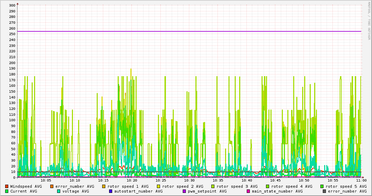Image resolution: width=372 pixels, height=196 pixels.
Task: Click the orange error_number AVG legend swatch
Action: pyautogui.click(x=52, y=186)
